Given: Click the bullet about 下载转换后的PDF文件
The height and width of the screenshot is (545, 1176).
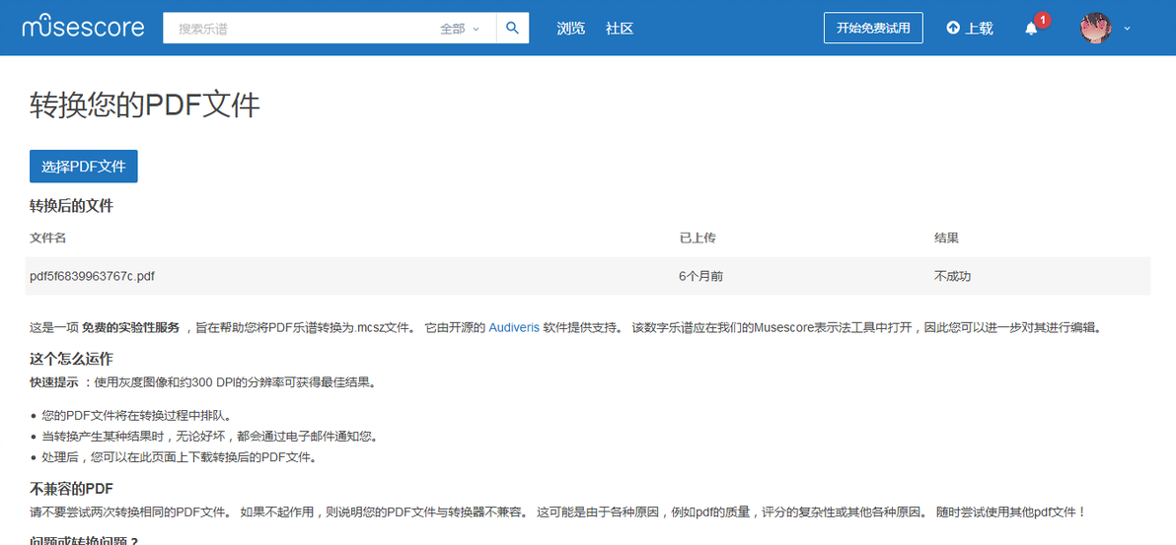Looking at the screenshot, I should 180,457.
